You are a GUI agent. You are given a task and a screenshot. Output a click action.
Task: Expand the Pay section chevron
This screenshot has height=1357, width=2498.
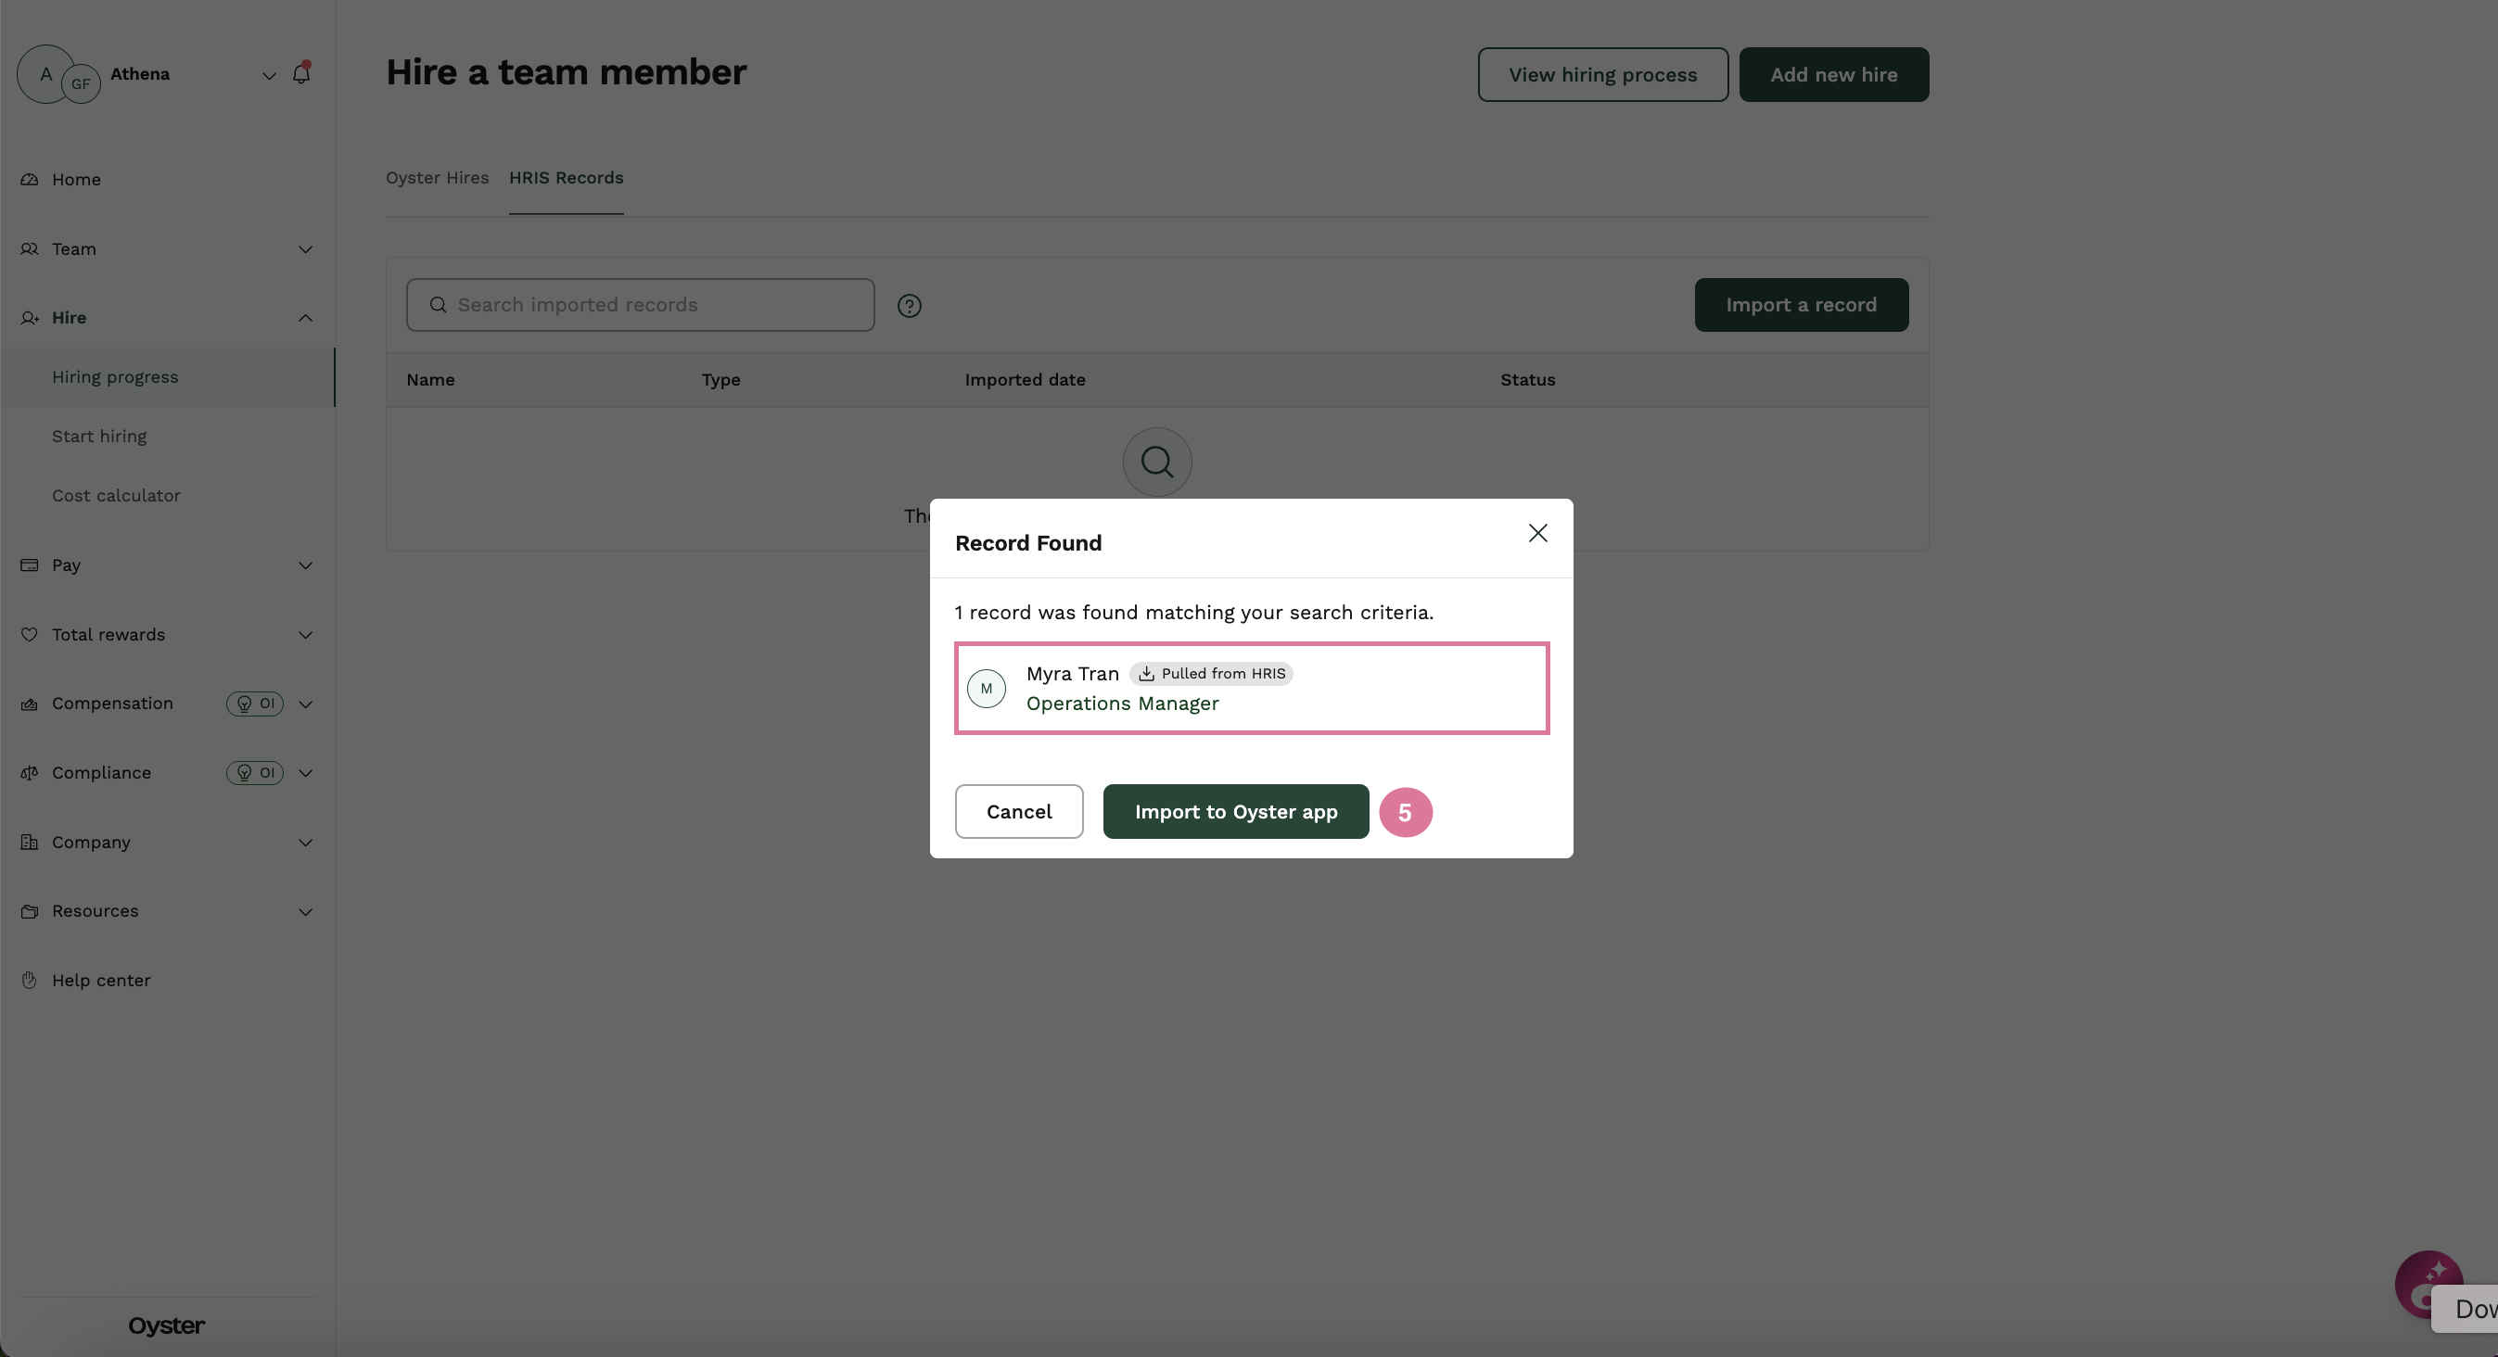[x=305, y=565]
